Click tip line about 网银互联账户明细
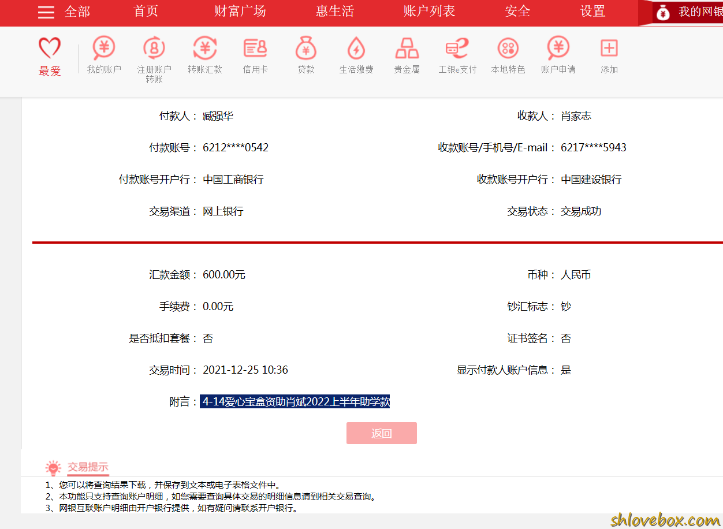The width and height of the screenshot is (723, 529). click(x=172, y=508)
